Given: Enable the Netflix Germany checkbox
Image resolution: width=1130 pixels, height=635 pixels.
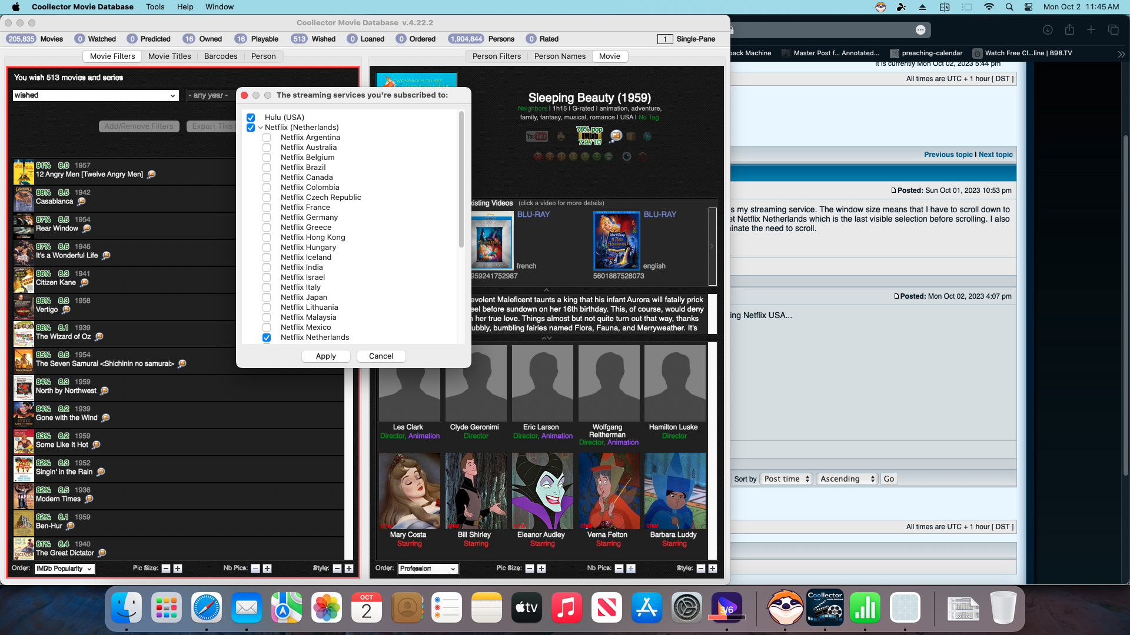Looking at the screenshot, I should (267, 218).
